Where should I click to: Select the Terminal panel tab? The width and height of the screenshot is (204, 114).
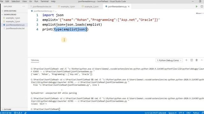point(35,60)
